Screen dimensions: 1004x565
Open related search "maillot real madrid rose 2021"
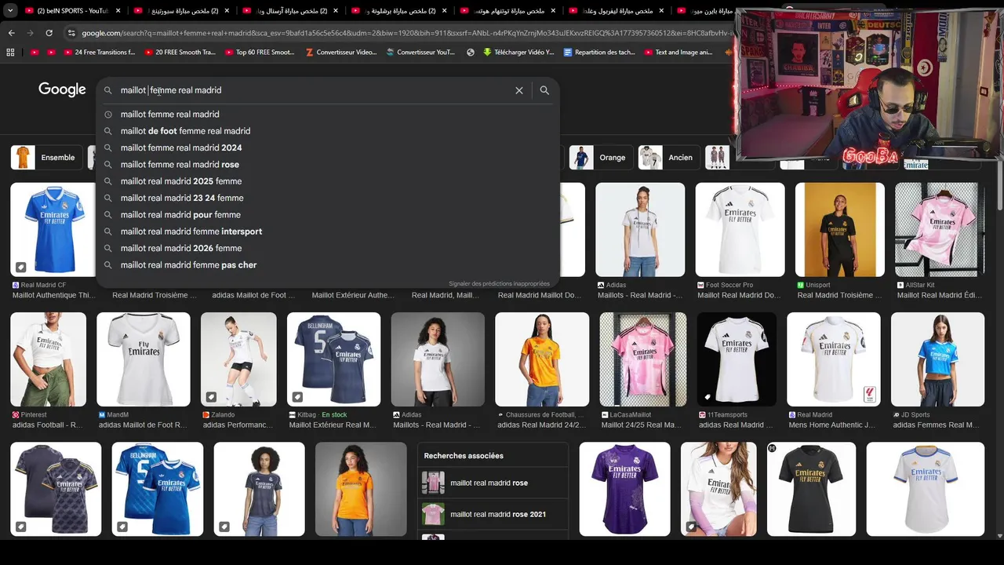click(x=493, y=514)
